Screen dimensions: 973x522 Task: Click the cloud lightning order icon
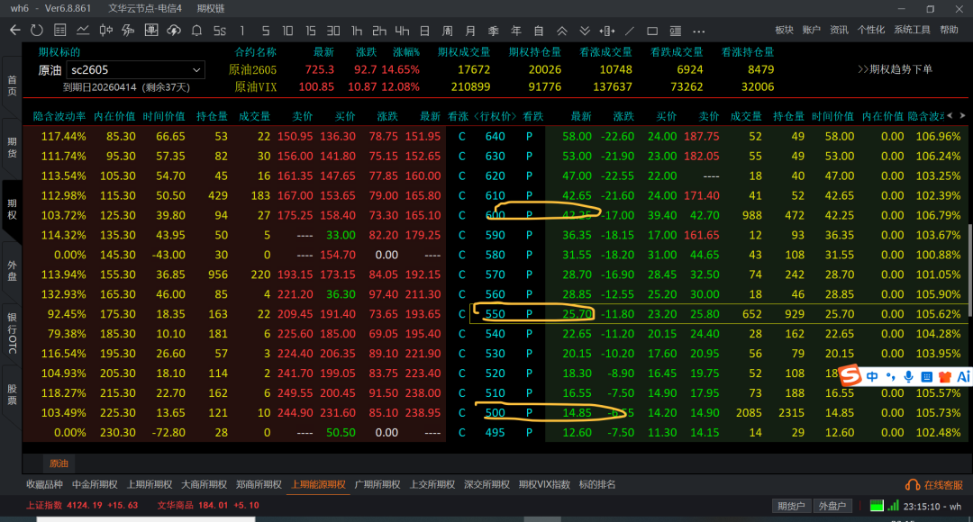[174, 31]
